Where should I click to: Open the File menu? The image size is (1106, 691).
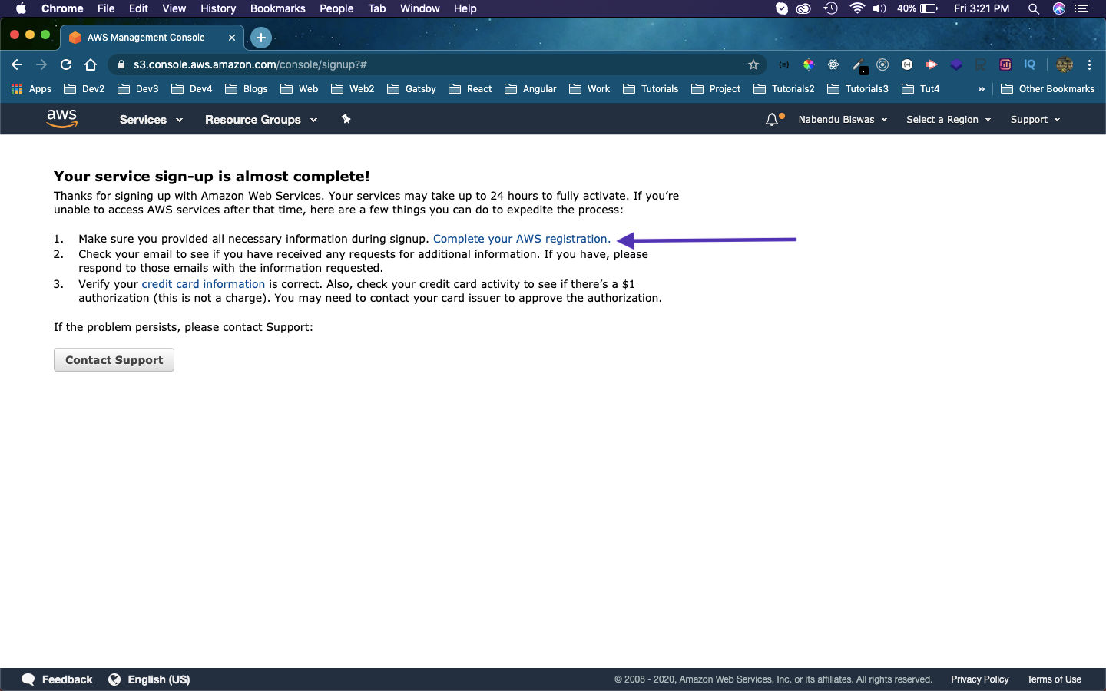106,8
